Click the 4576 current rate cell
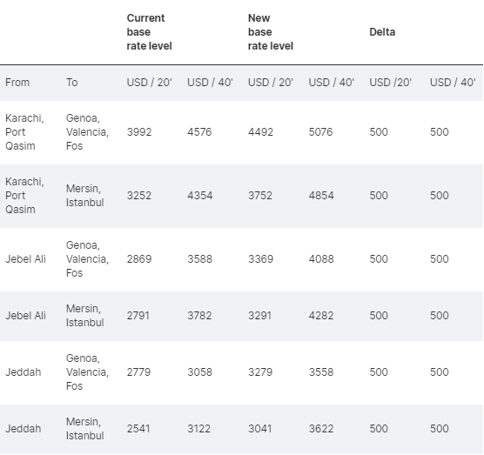 [x=199, y=132]
